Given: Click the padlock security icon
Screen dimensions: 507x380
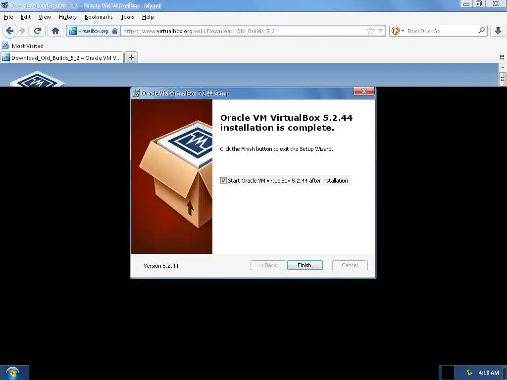Looking at the screenshot, I should [115, 31].
